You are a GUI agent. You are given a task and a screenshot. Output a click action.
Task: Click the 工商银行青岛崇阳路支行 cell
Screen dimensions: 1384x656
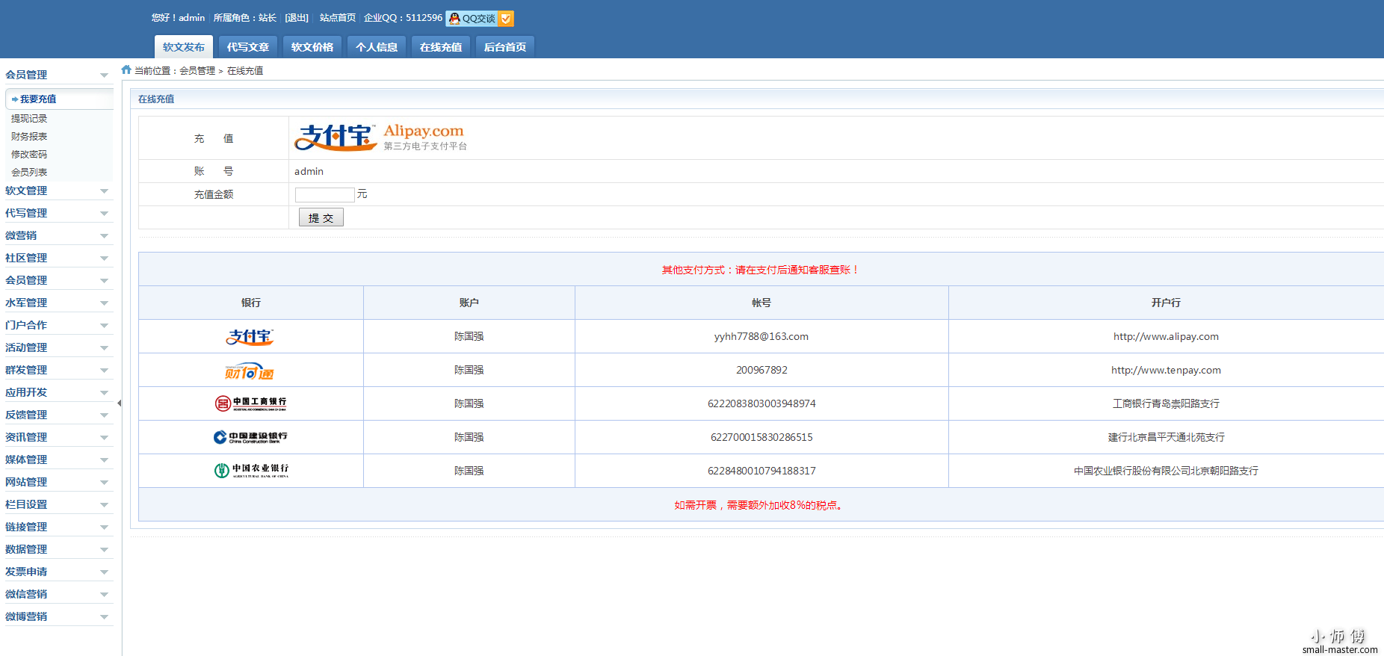tap(1166, 404)
